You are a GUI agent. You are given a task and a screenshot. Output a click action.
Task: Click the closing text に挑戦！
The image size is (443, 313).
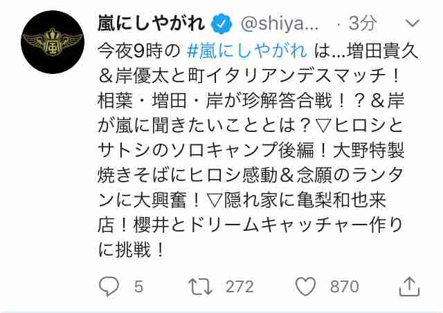coord(132,249)
